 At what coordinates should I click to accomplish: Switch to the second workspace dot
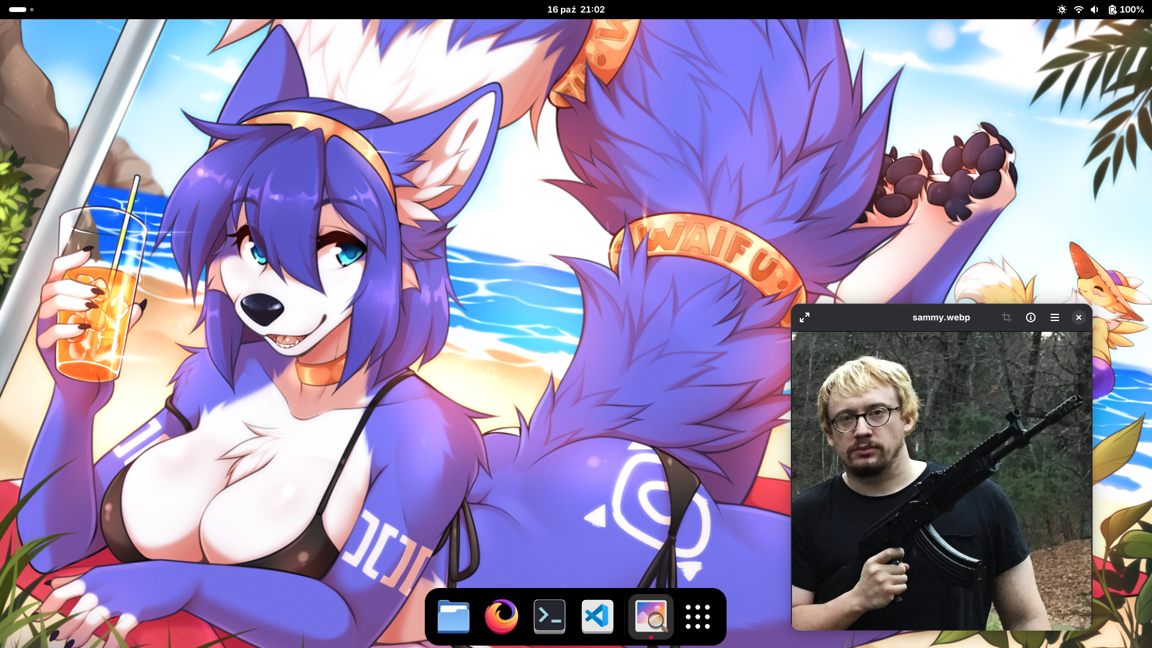point(32,10)
